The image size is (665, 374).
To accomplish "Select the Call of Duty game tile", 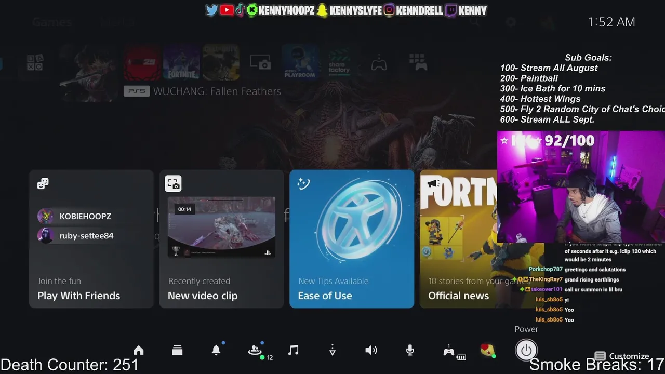I will pos(221,62).
